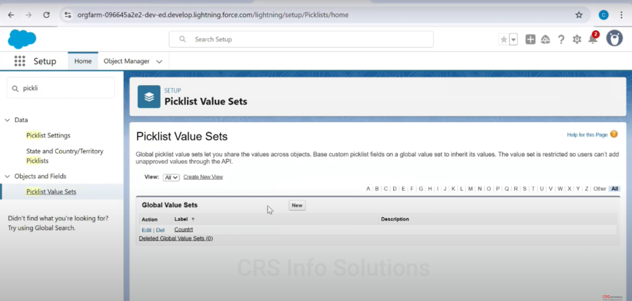The height and width of the screenshot is (301, 632).
Task: Click the Setup app name label
Action: coord(44,61)
